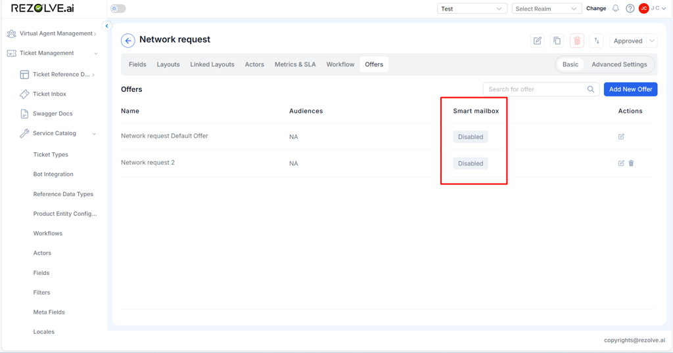The width and height of the screenshot is (673, 353).
Task: Click the back arrow next to Network request
Action: click(x=128, y=41)
